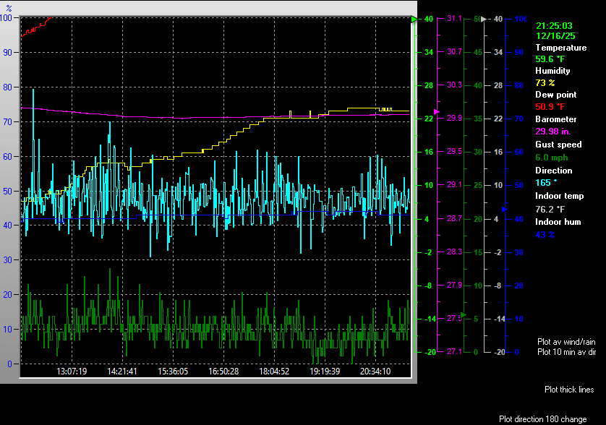The height and width of the screenshot is (425, 606).
Task: Click the blue indoor humidity axis arrow
Action: click(505, 209)
